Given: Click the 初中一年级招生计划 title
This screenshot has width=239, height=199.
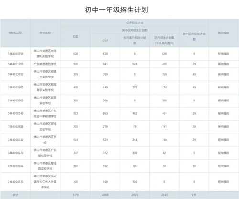Looking at the screenshot, I should [116, 10].
